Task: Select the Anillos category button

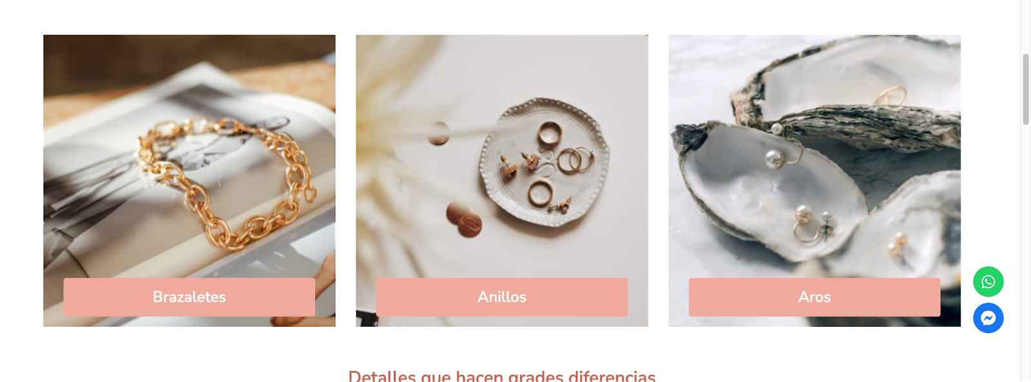Action: 501,297
